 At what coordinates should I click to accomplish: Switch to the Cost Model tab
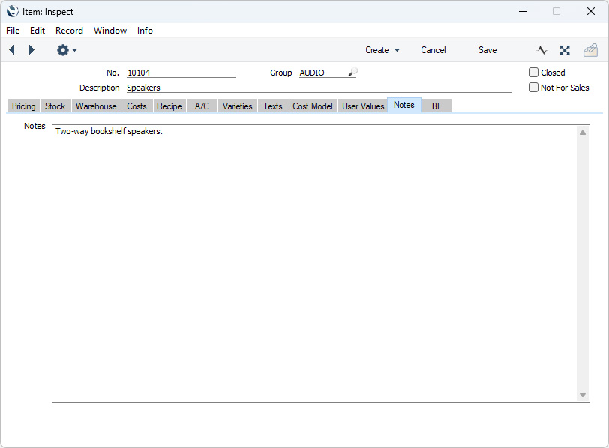[312, 106]
